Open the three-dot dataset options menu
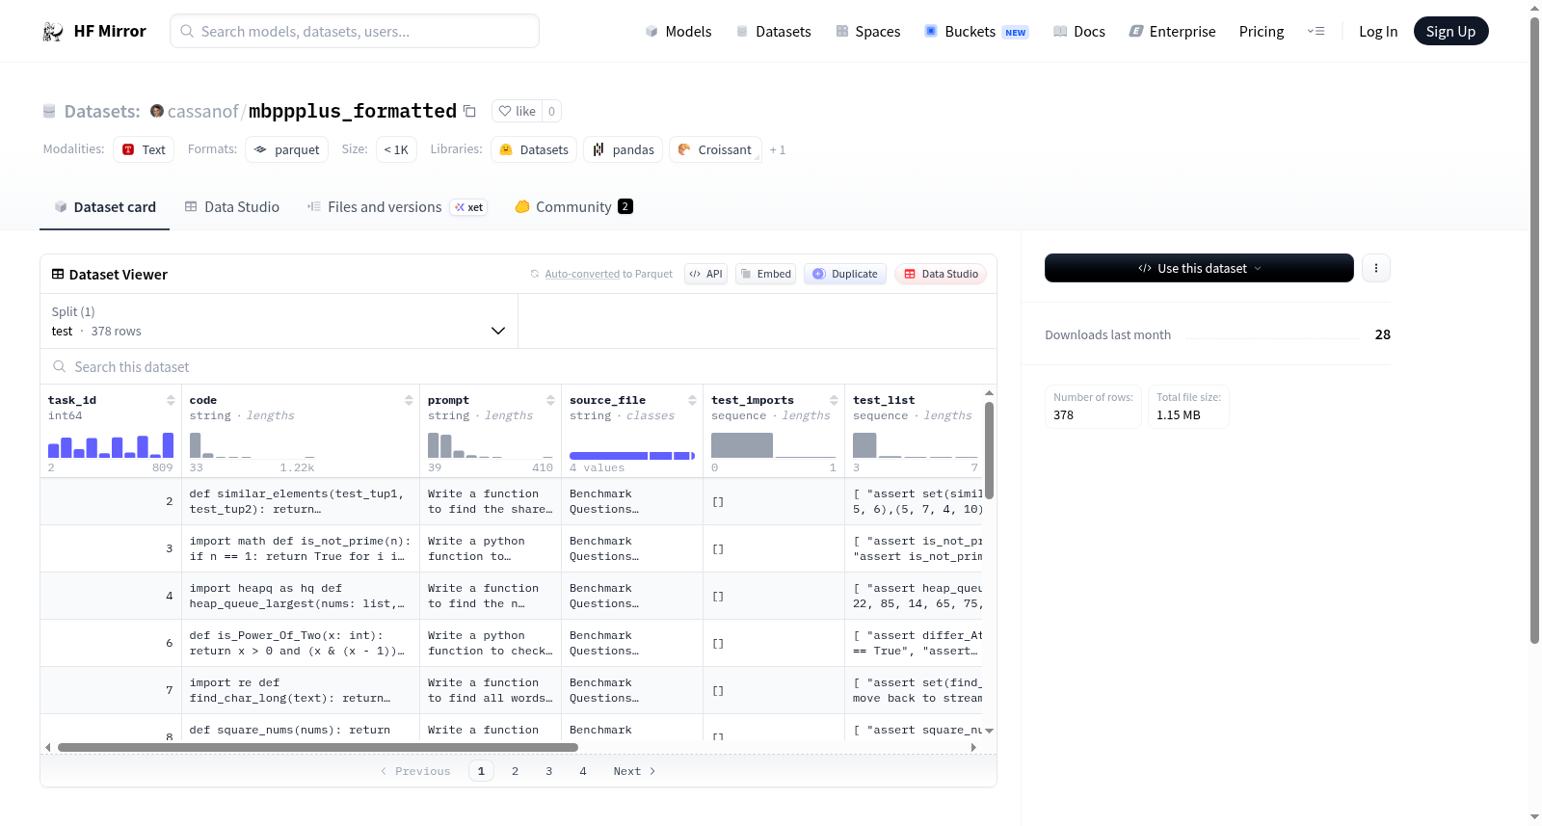This screenshot has height=826, width=1542. coord(1376,268)
